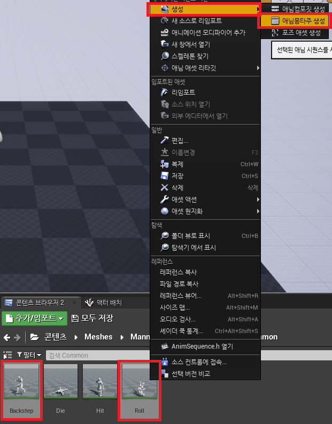Switch to 콘텐츠 브라우저 2 tab
332x424 pixels.
point(40,303)
